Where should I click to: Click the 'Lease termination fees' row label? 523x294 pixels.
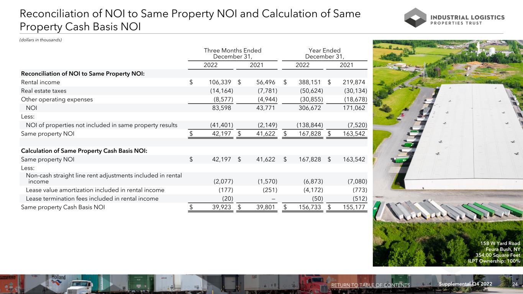point(92,199)
